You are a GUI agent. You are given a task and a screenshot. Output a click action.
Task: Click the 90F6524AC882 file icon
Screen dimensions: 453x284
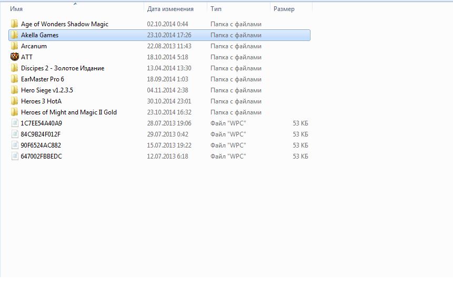[x=15, y=145]
